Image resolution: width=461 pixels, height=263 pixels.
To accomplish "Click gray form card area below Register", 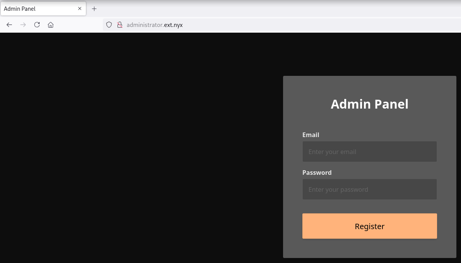I will (369, 248).
